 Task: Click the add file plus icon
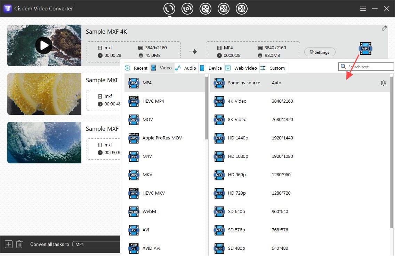8,244
